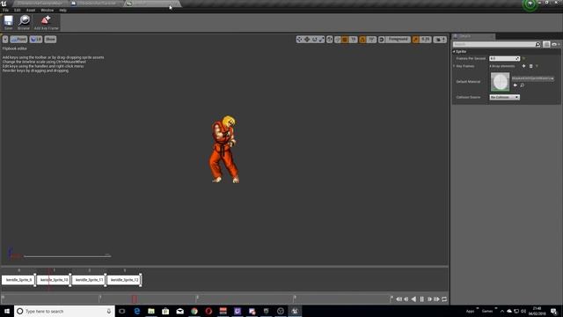Select the rotate tool in viewport toolbar
This screenshot has width=563, height=317.
(315, 39)
